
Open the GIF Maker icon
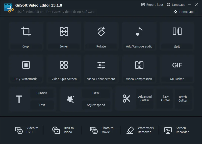point(177,65)
